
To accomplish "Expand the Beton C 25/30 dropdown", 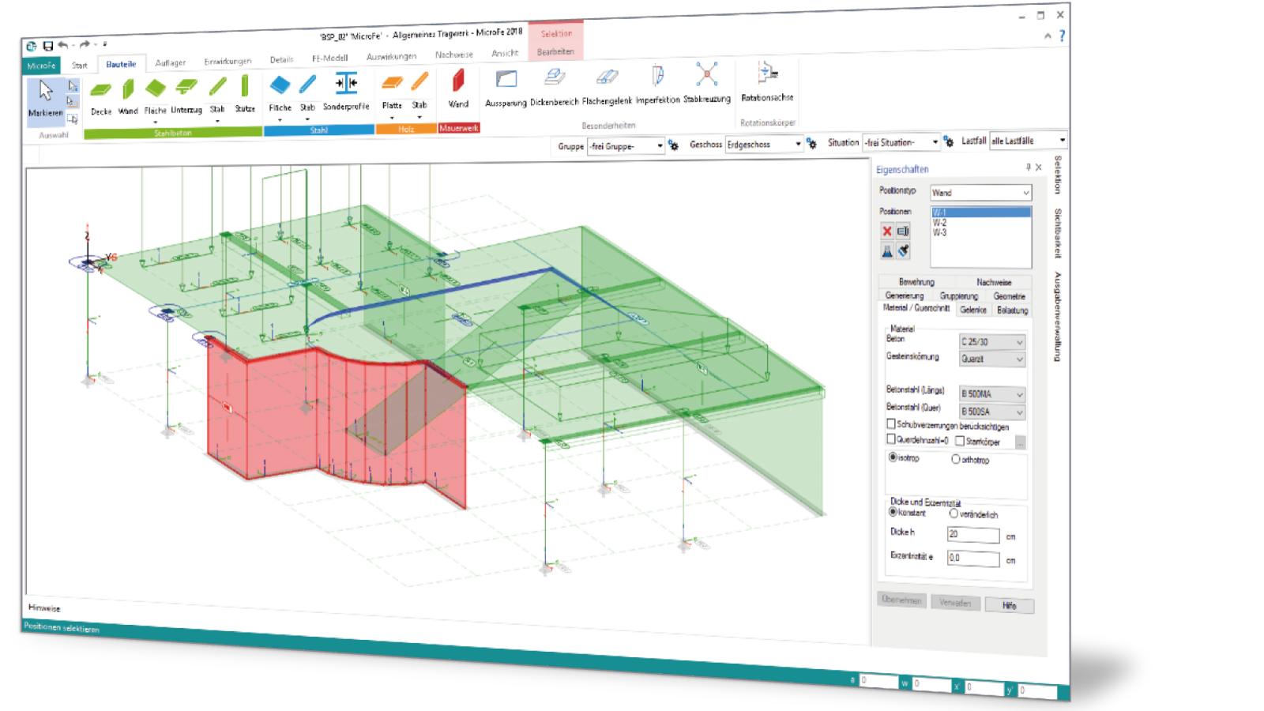I will pyautogui.click(x=992, y=342).
